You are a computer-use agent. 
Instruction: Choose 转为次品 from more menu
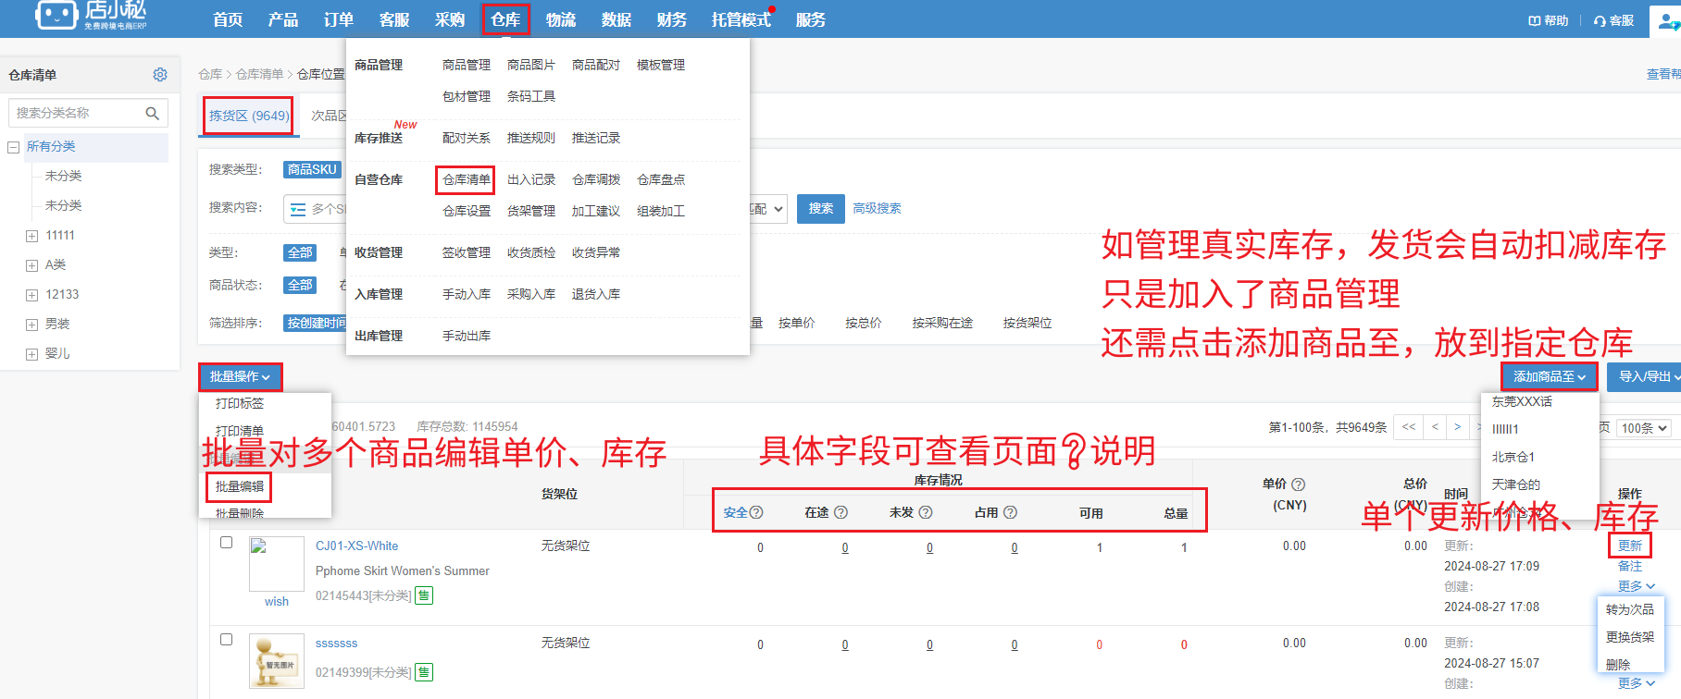pos(1630,609)
